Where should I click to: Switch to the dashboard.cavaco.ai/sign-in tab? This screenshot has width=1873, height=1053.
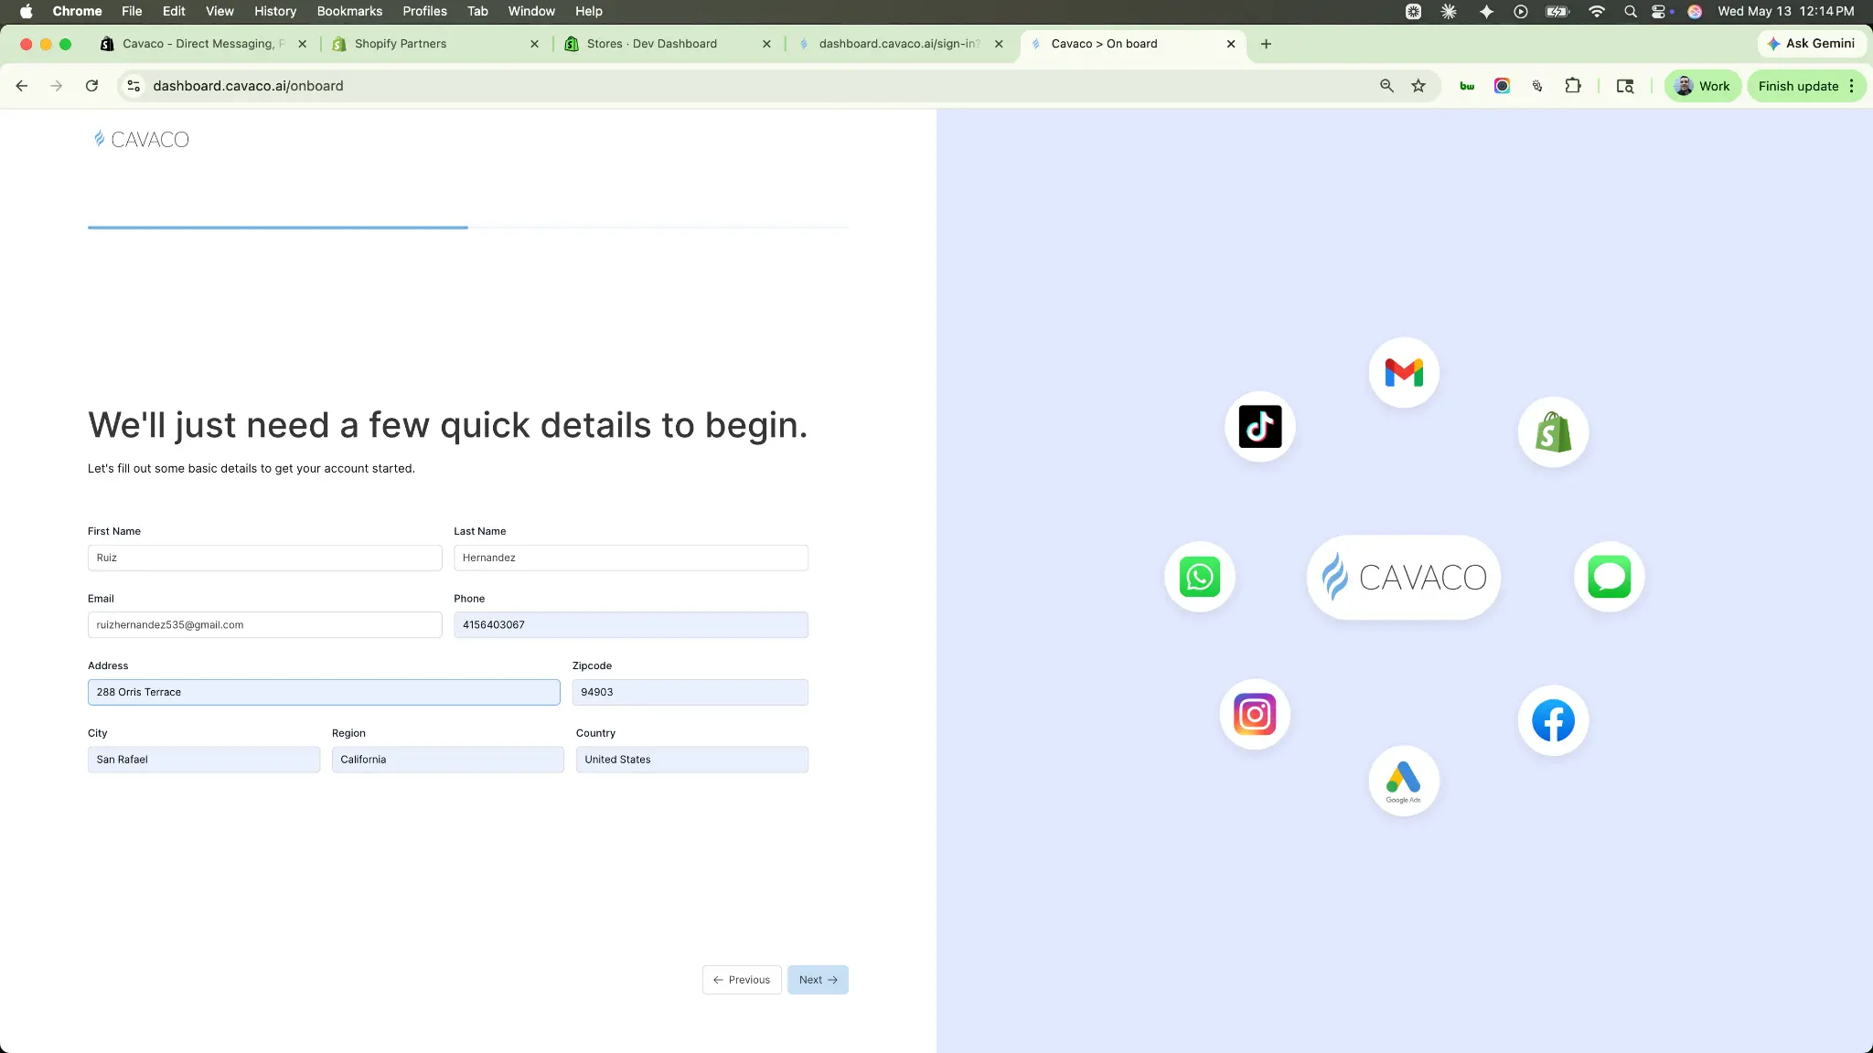point(900,44)
